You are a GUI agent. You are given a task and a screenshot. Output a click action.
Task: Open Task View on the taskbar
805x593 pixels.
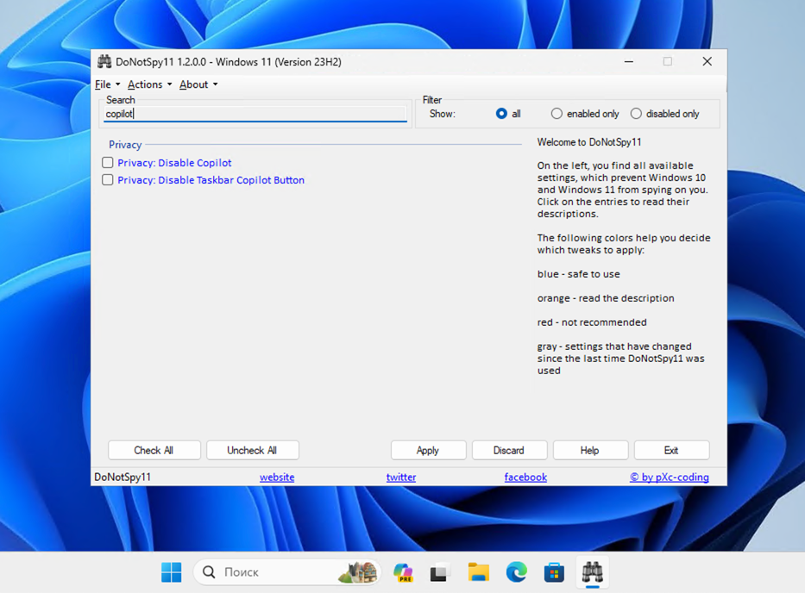(x=441, y=572)
